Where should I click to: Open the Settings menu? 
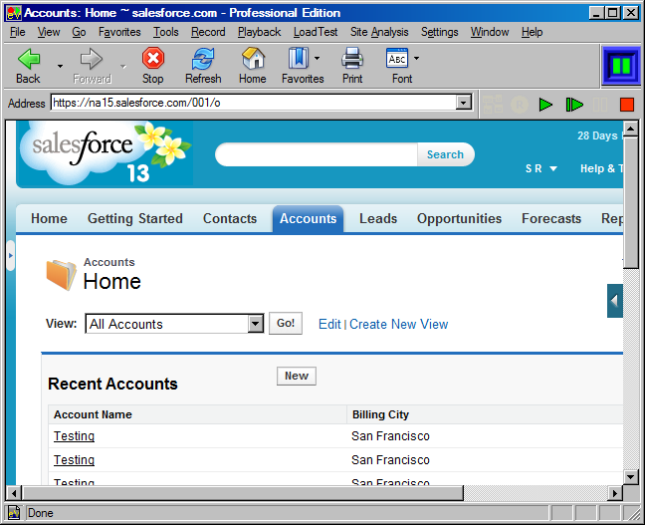coord(439,32)
